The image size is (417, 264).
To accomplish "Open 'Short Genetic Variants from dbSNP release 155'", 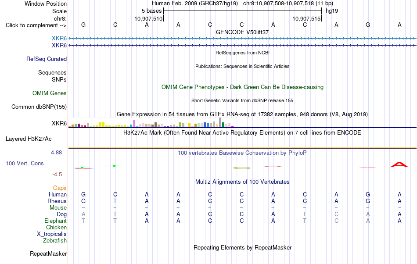I will point(242,101).
